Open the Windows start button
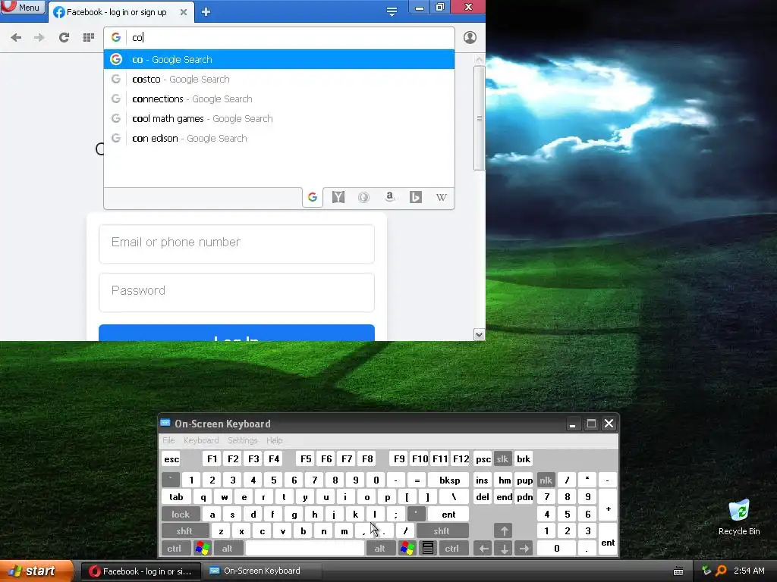 tap(37, 571)
